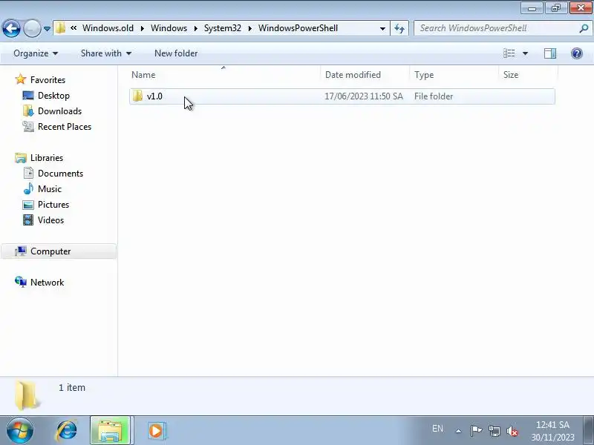Refresh the folder with the refresh icon
Image resolution: width=594 pixels, height=445 pixels.
coord(399,28)
